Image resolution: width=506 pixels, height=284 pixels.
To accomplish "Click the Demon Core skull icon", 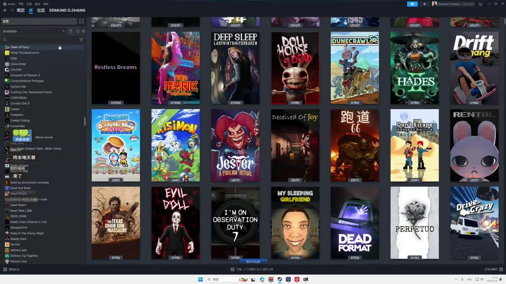I will pos(7,261).
